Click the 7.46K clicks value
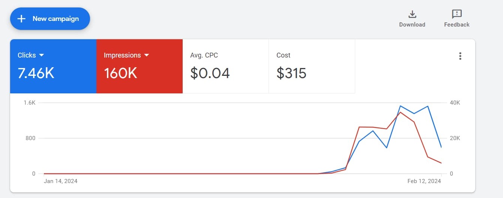 coord(36,73)
